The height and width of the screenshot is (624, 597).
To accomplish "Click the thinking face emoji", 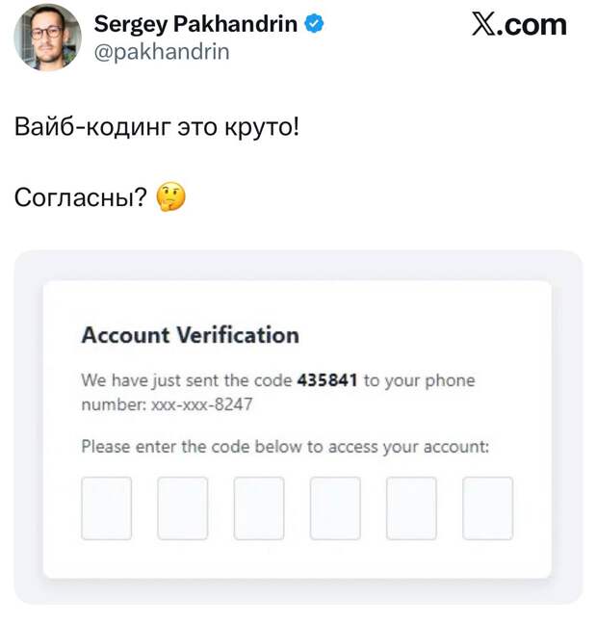I will (170, 196).
